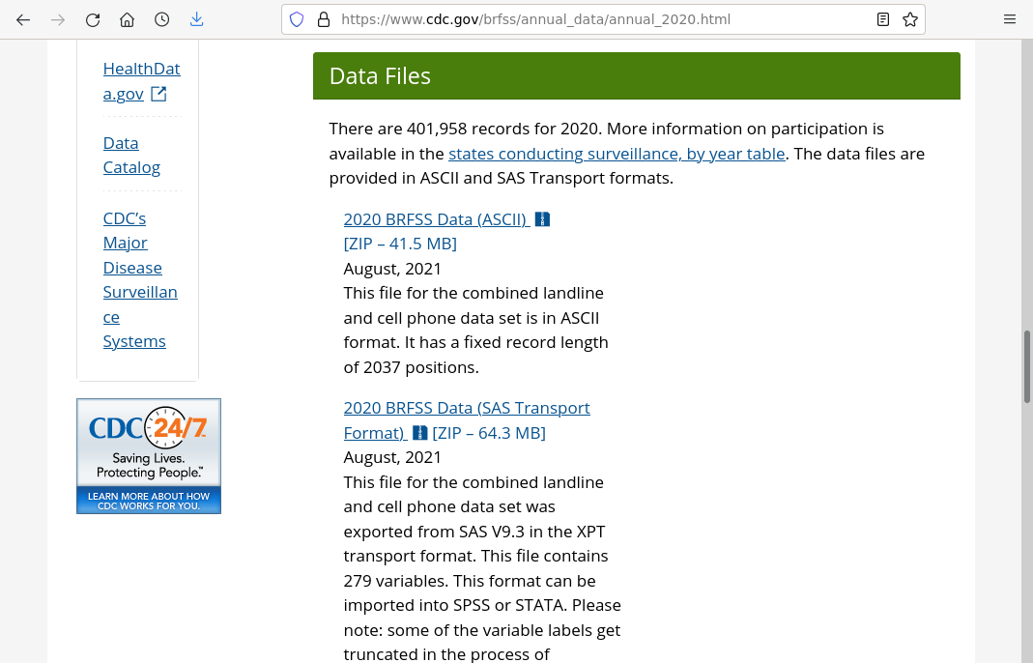Reload the current page
1033x663 pixels.
(93, 19)
